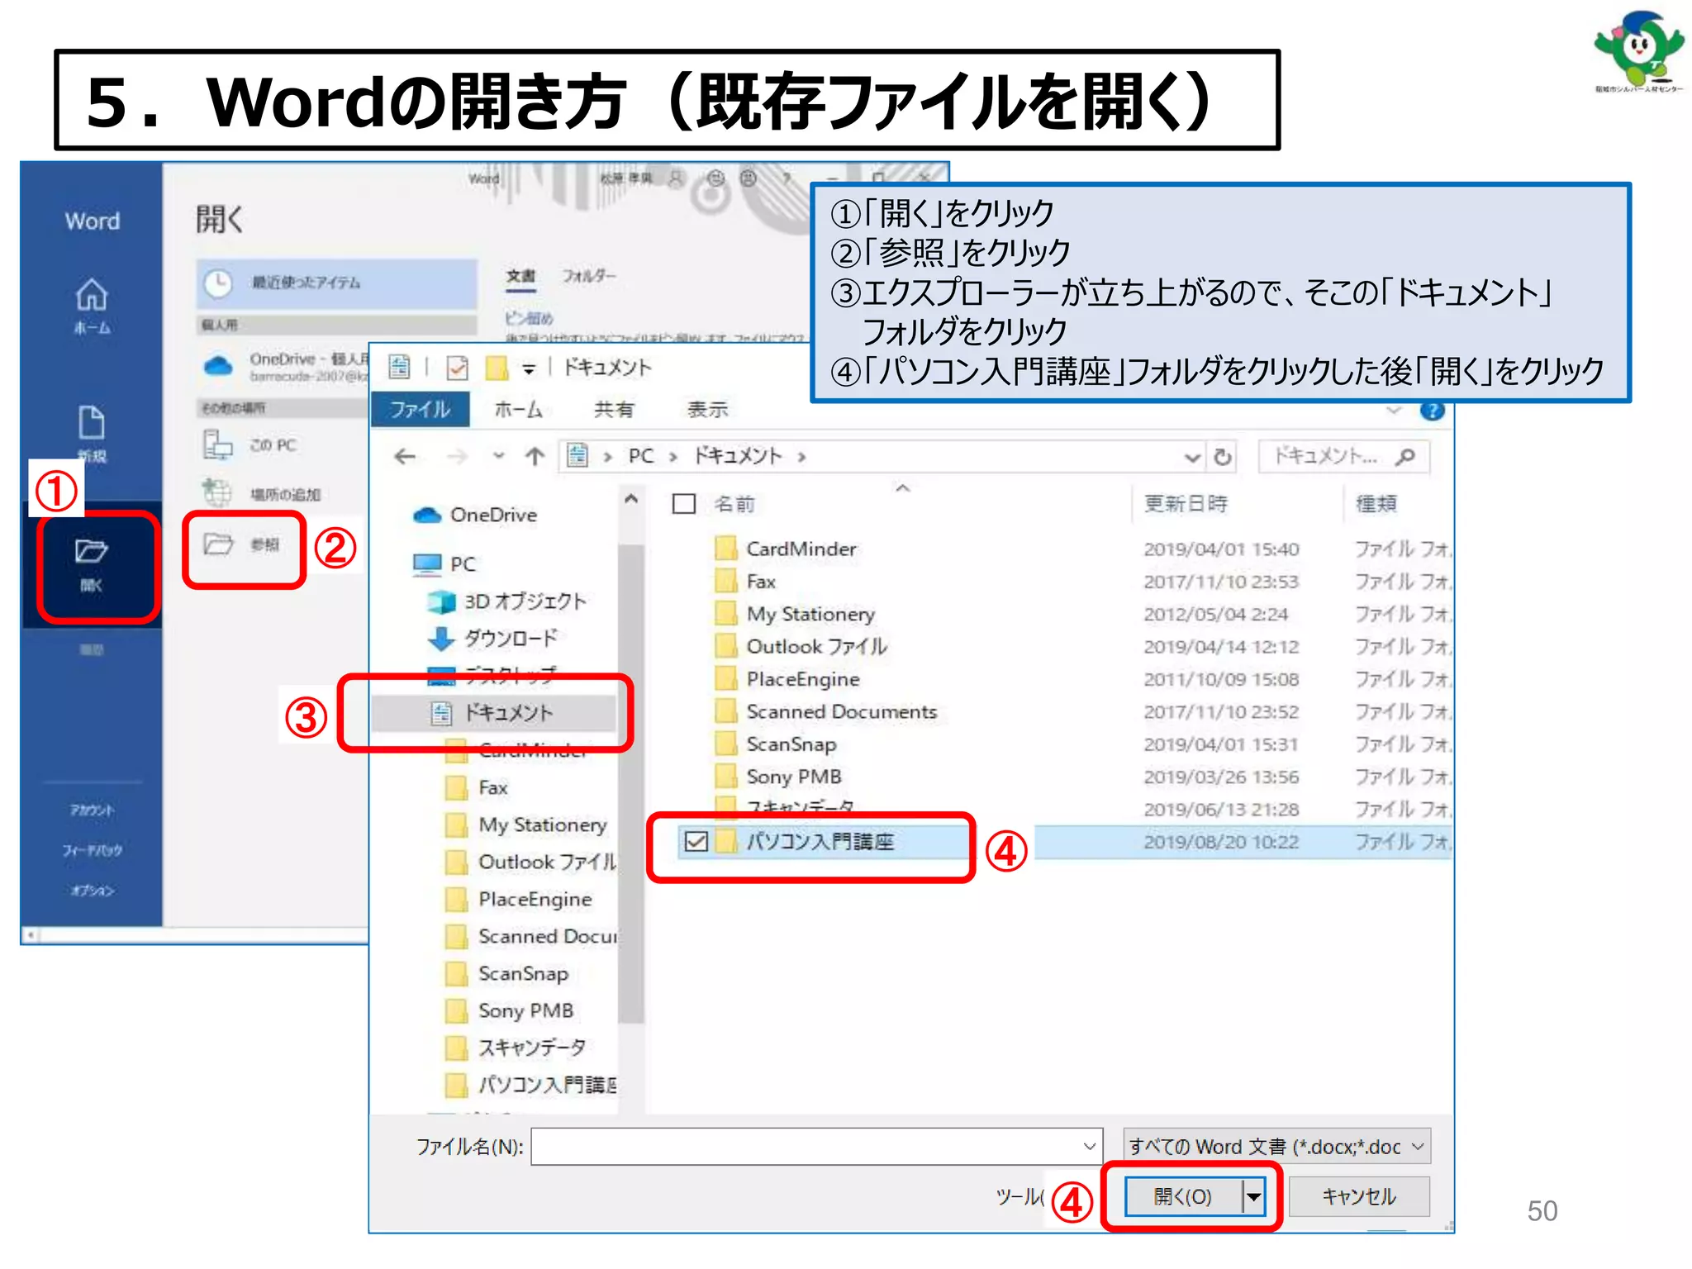
Task: Click the search magnifier in Explorer search box
Action: click(x=1405, y=456)
